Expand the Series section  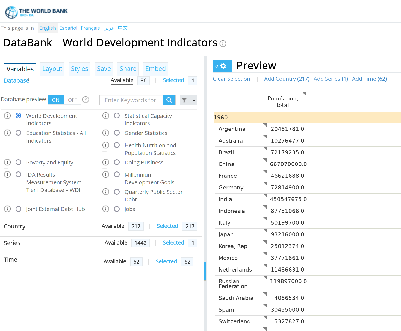click(12, 243)
